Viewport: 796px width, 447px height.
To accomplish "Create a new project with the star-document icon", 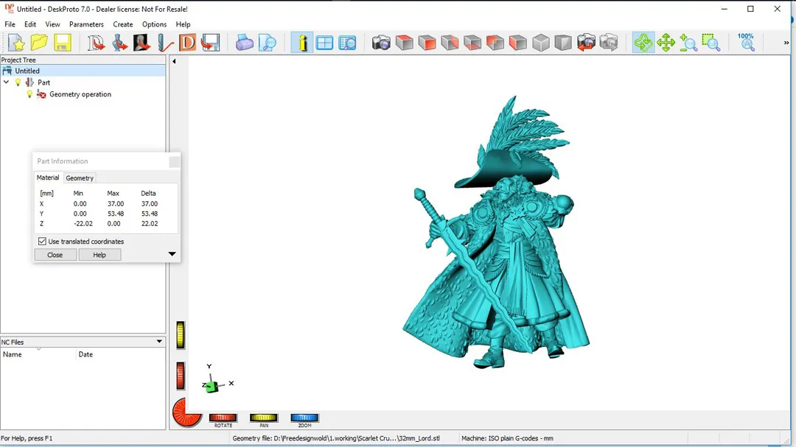I will pos(16,43).
